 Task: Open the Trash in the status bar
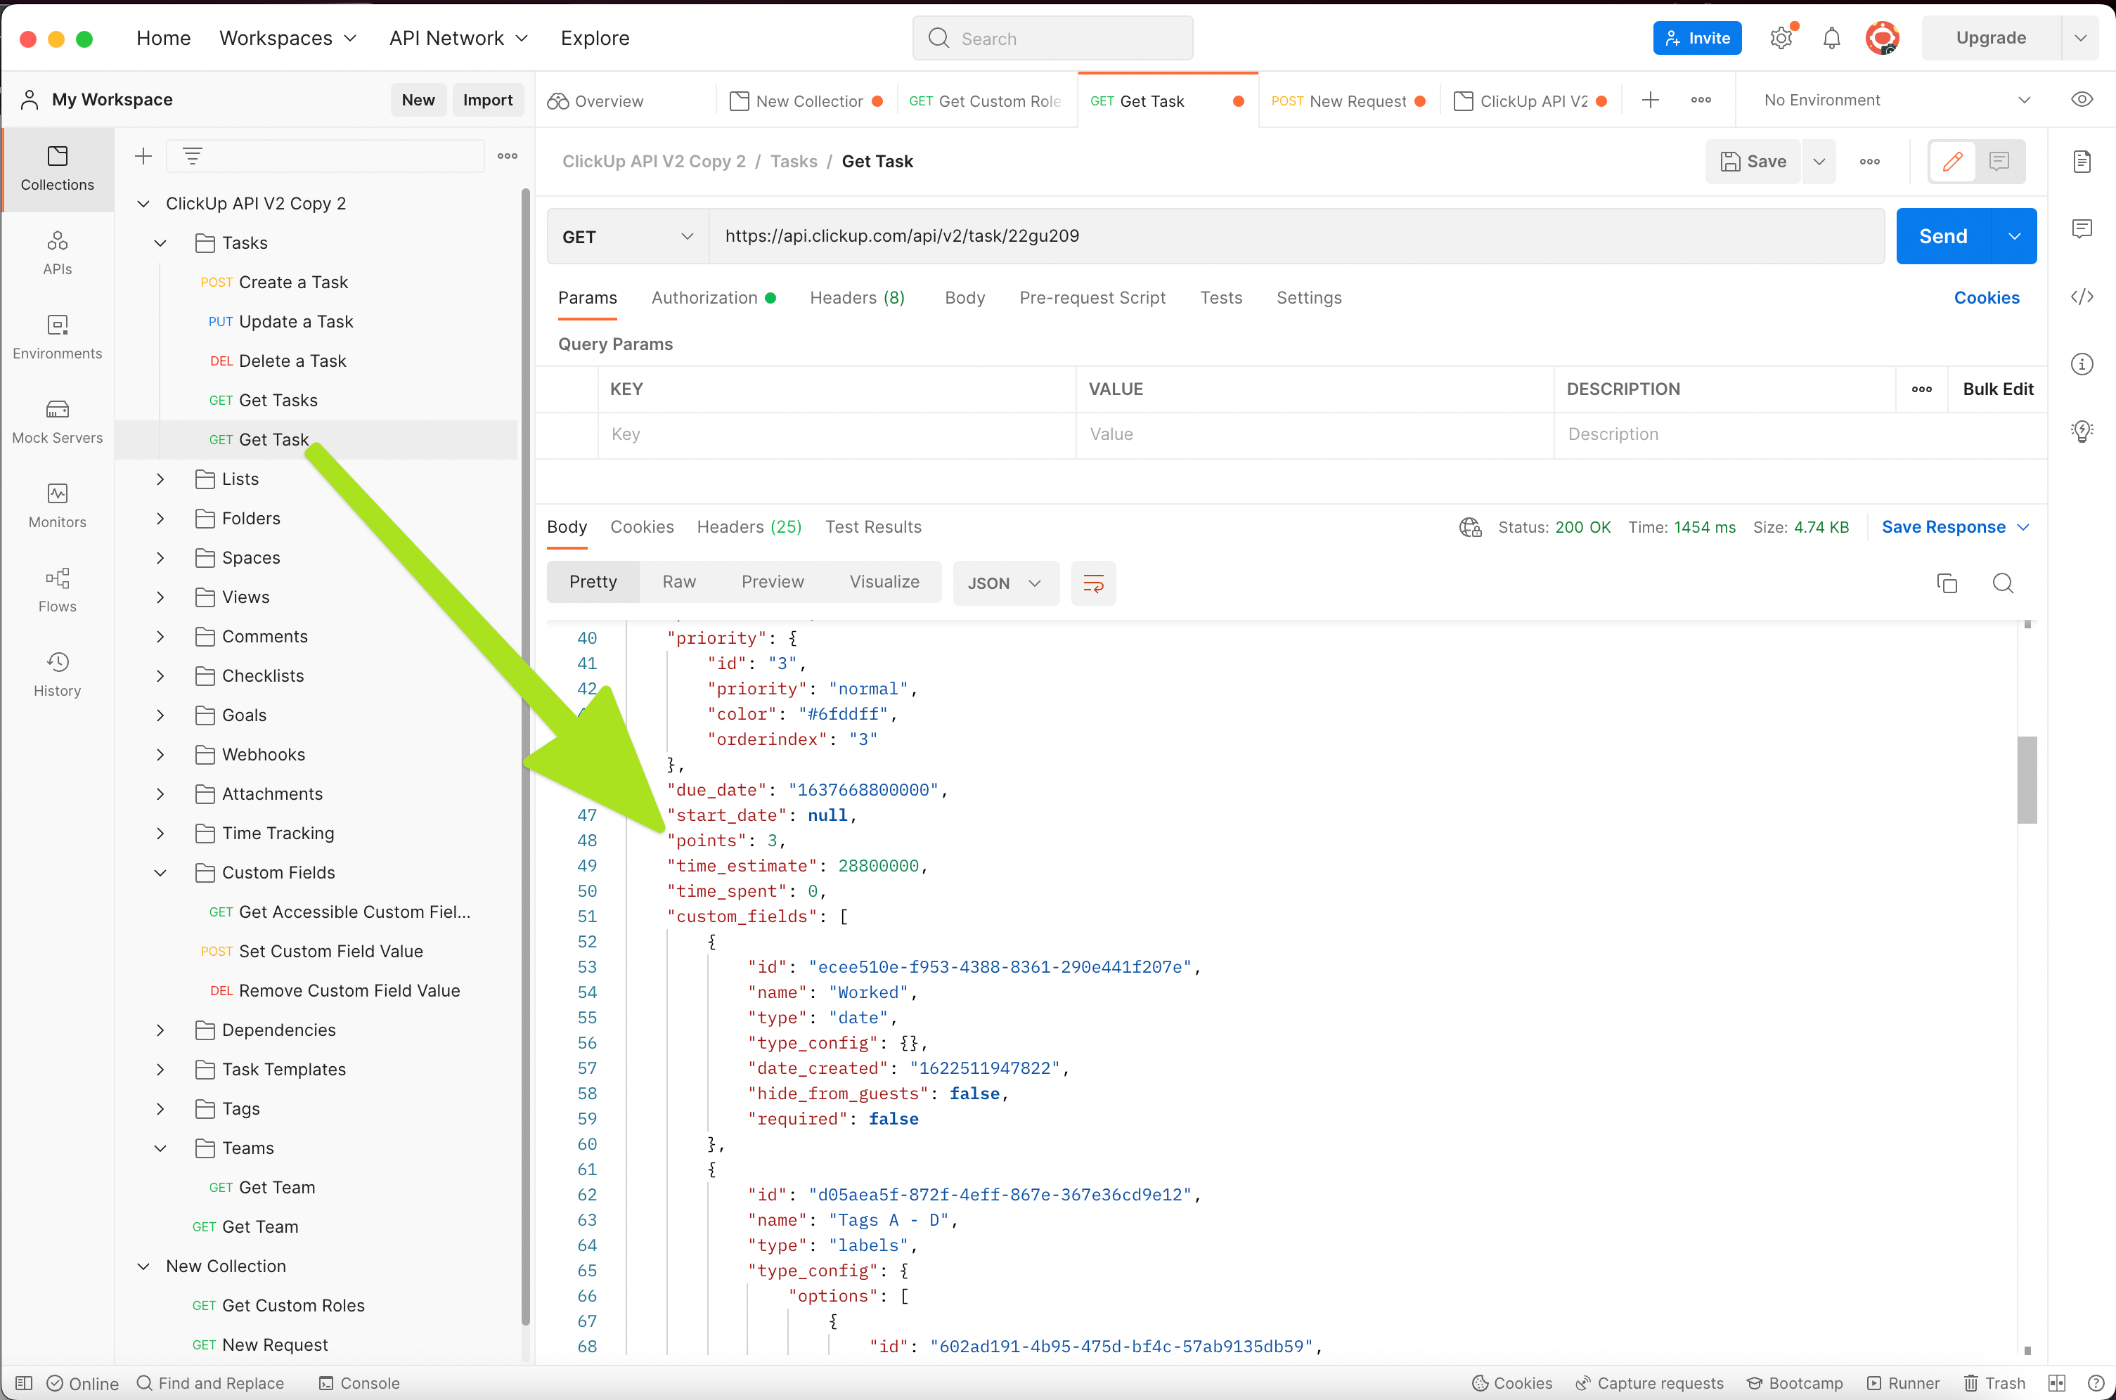click(1994, 1383)
